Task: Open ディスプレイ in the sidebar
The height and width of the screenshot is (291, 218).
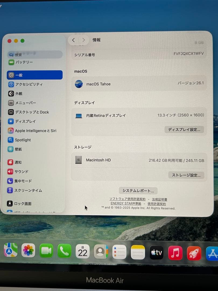Action: [22, 121]
